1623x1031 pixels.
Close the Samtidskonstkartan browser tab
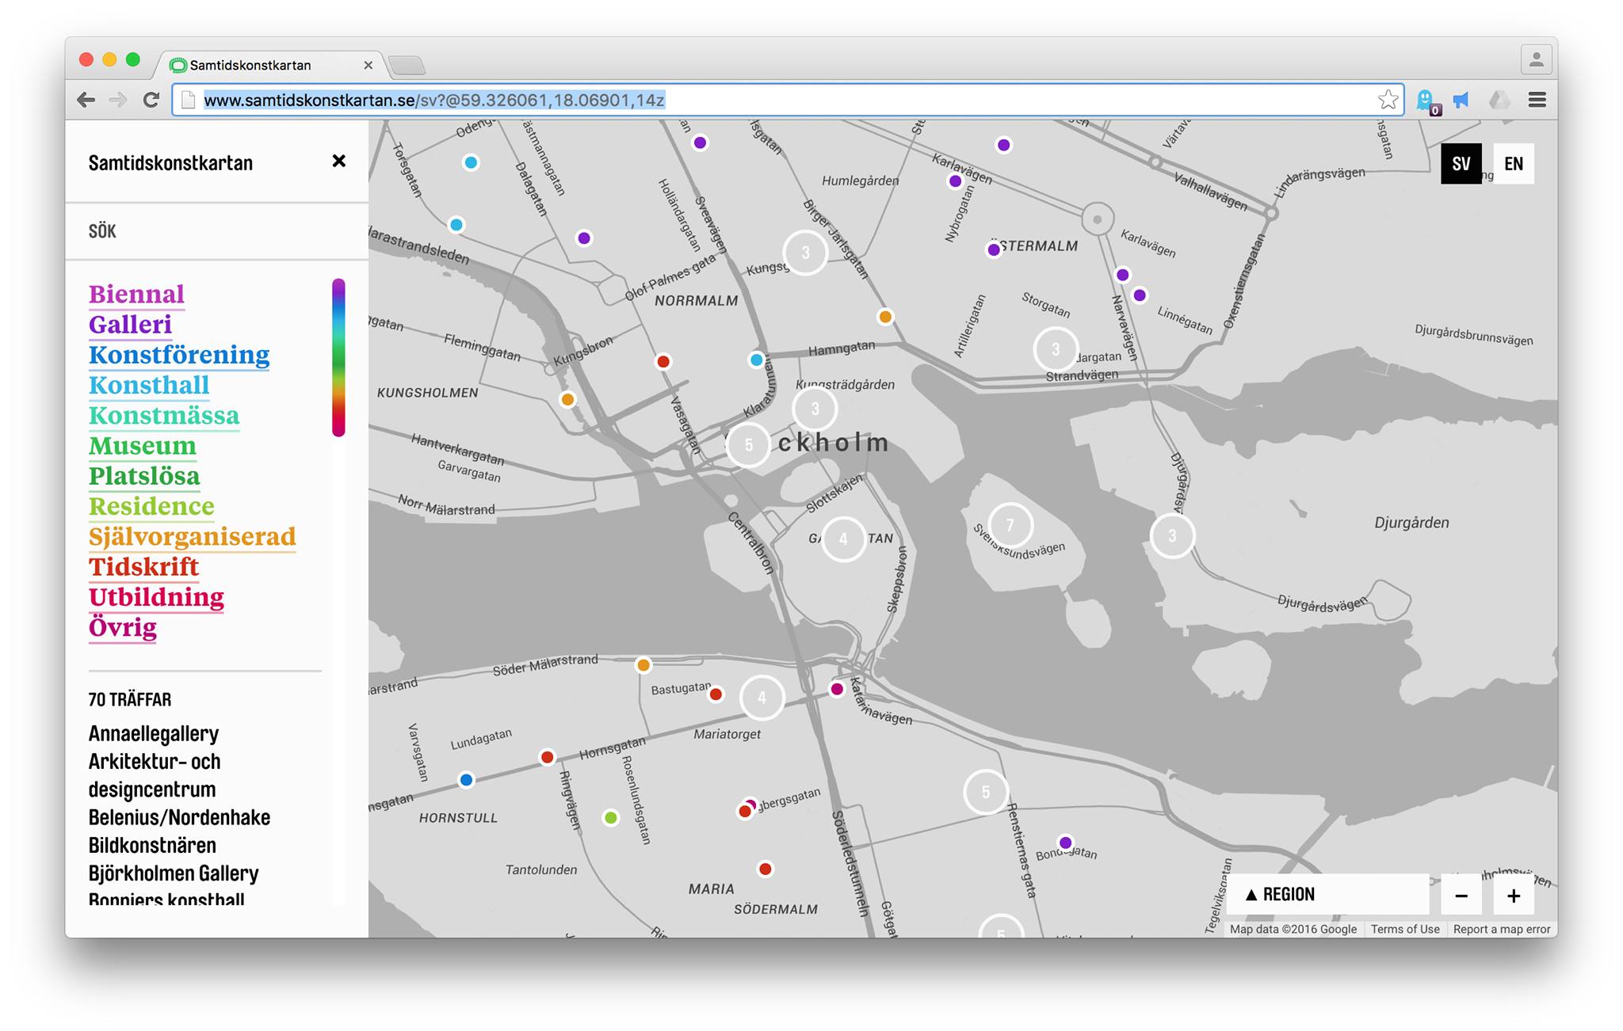click(368, 65)
